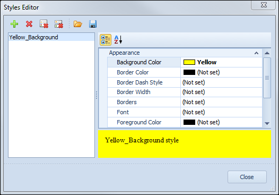The height and width of the screenshot is (195, 279).
Task: Switch property grid to categorized view
Action: 106,40
